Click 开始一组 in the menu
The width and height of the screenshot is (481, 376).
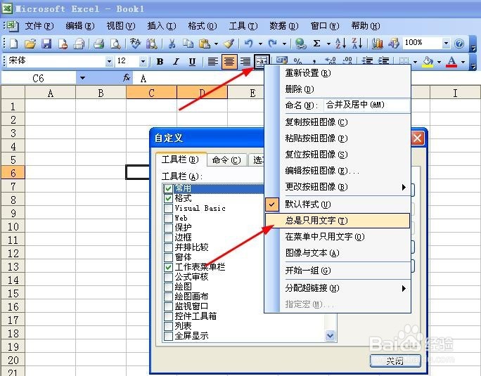[x=338, y=270]
